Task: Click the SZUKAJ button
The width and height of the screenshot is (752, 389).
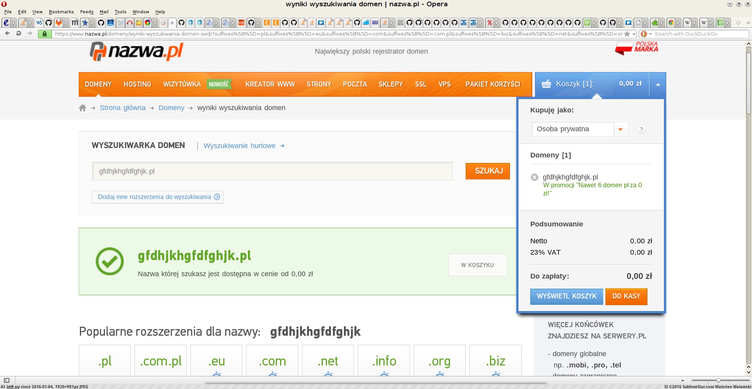Action: (x=488, y=171)
